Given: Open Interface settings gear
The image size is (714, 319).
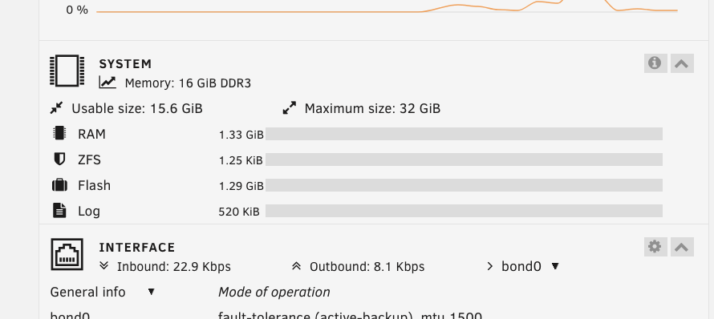Looking at the screenshot, I should click(x=655, y=247).
